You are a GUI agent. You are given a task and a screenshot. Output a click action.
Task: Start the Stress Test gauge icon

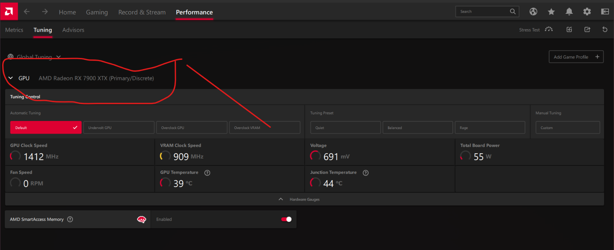[x=549, y=29]
